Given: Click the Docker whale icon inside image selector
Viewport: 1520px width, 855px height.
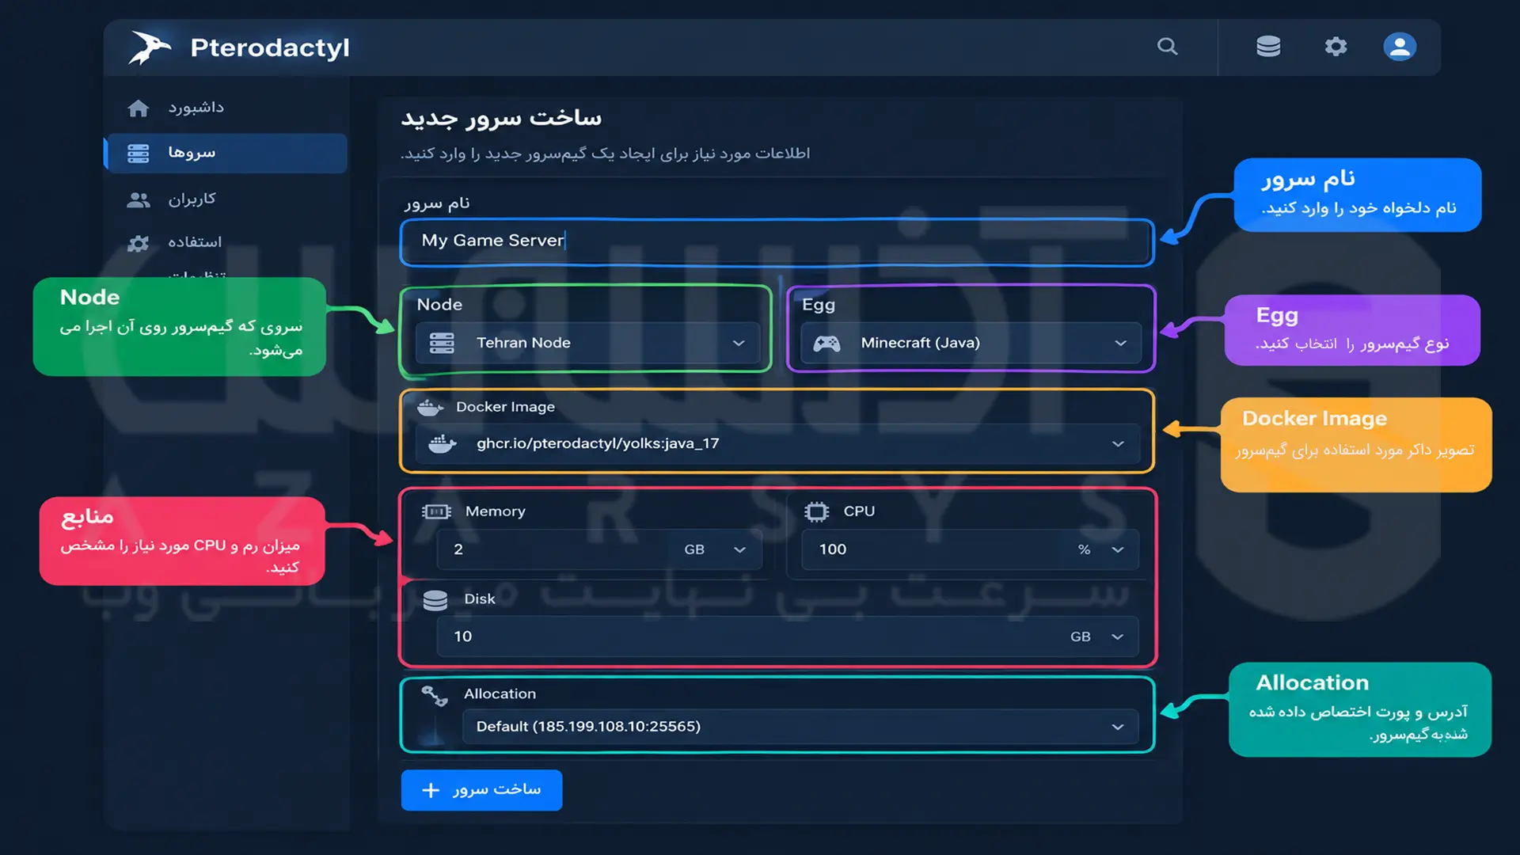Looking at the screenshot, I should [443, 443].
